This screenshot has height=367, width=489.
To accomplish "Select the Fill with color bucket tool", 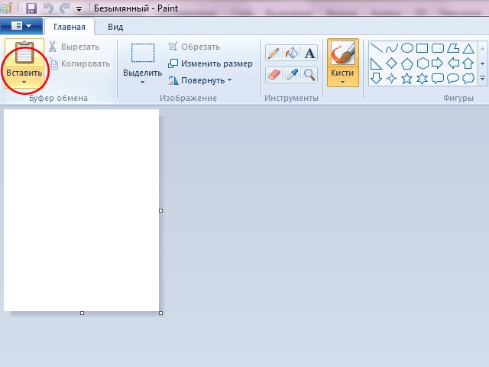I will click(291, 53).
